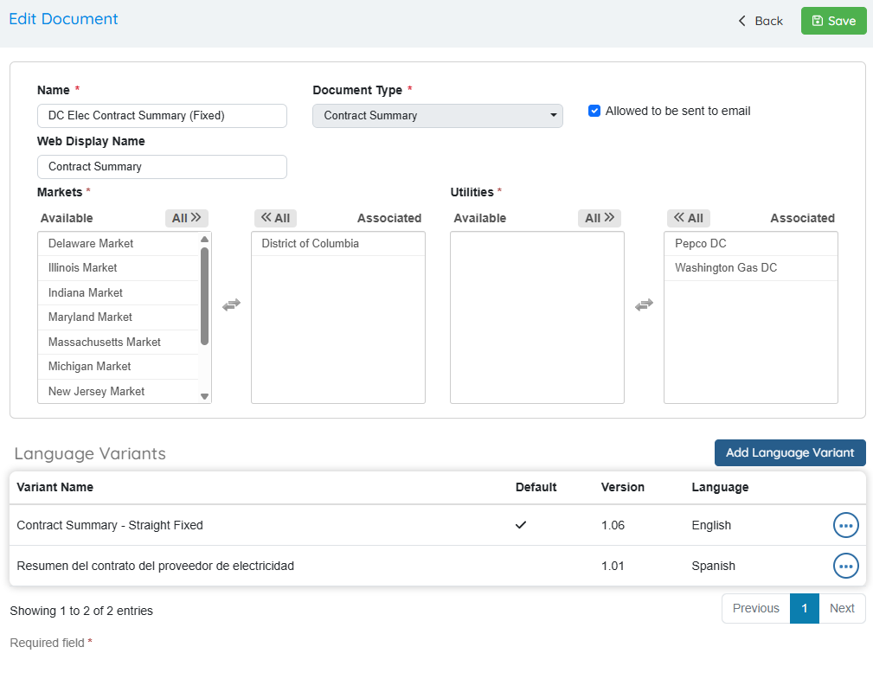Select Delaware Market in available list
Screen dimensions: 873x679
119,244
